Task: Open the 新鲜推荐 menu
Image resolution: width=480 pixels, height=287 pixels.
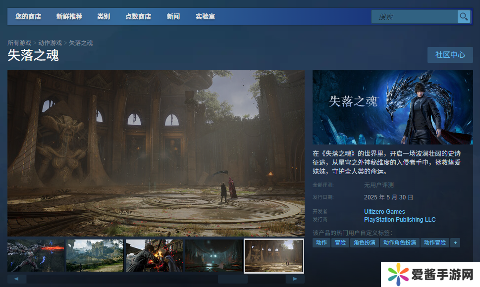Action: 69,17
